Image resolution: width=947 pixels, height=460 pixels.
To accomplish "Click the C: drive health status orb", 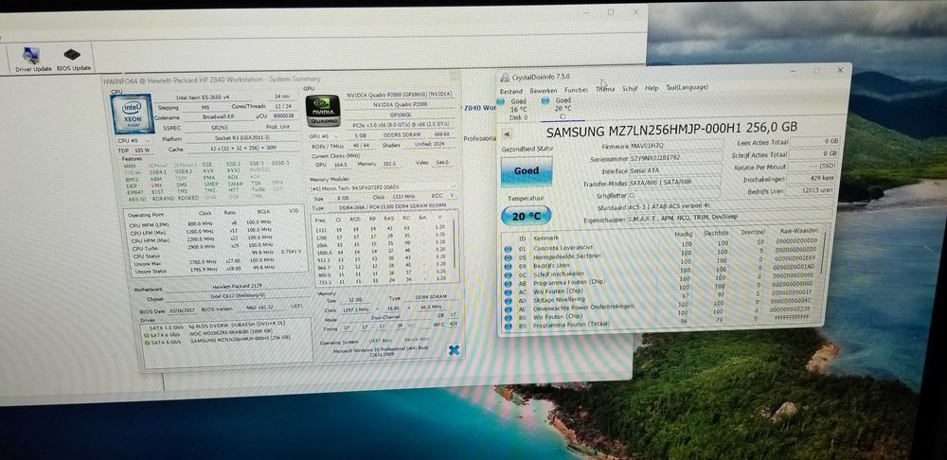I will [x=545, y=101].
